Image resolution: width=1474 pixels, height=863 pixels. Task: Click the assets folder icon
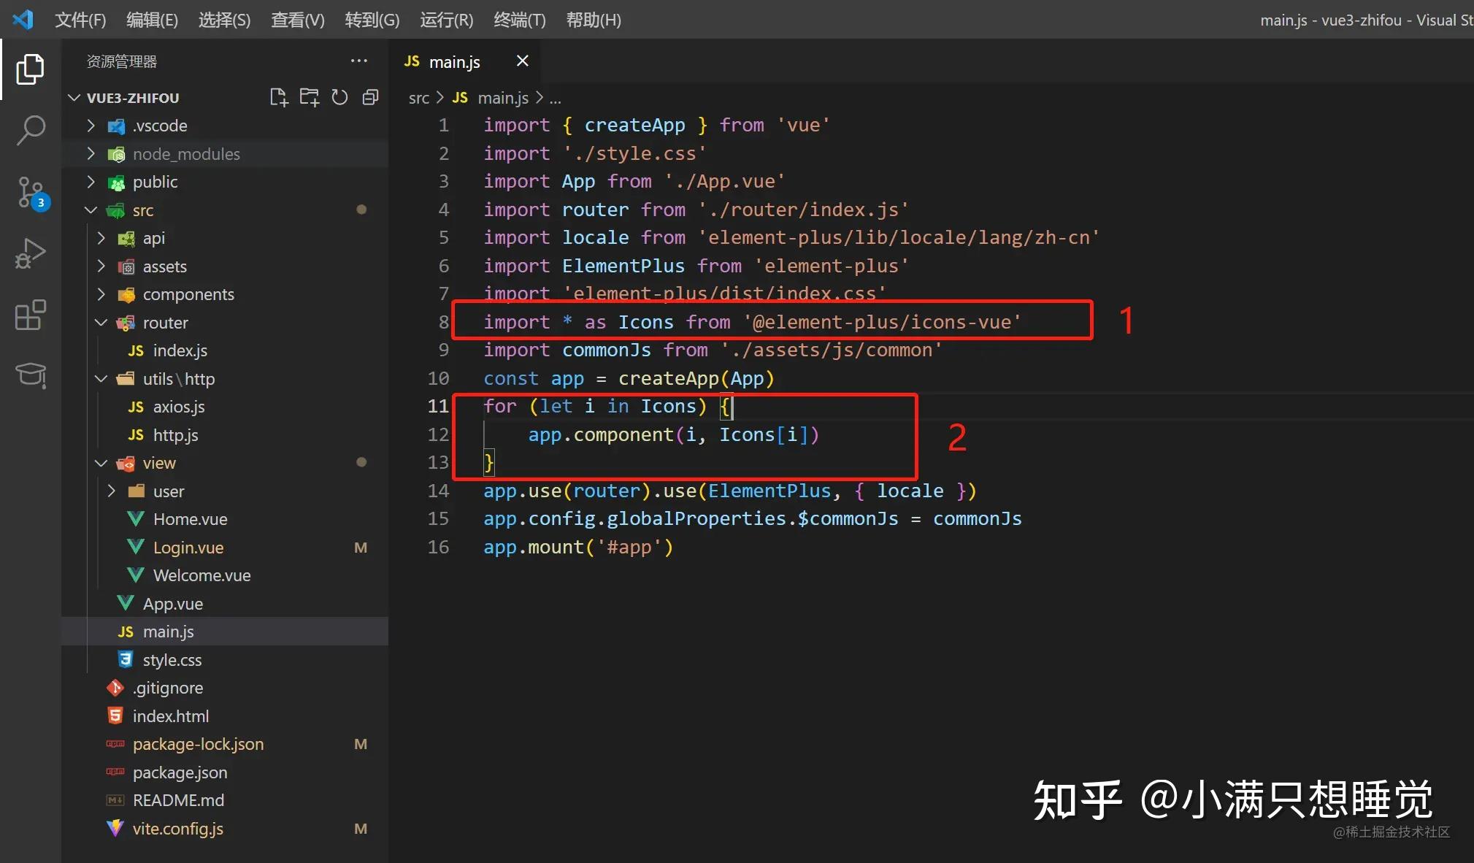[x=126, y=266]
